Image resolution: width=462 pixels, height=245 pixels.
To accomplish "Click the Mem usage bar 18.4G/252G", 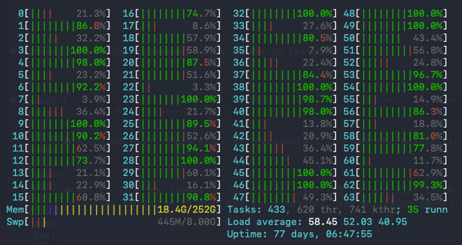I will (x=114, y=210).
